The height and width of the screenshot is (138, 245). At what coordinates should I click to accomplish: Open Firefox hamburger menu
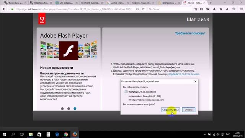[242, 9]
